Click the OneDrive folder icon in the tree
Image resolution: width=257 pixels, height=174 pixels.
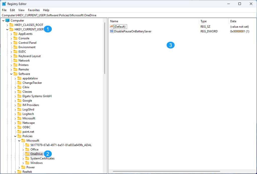tap(27, 154)
